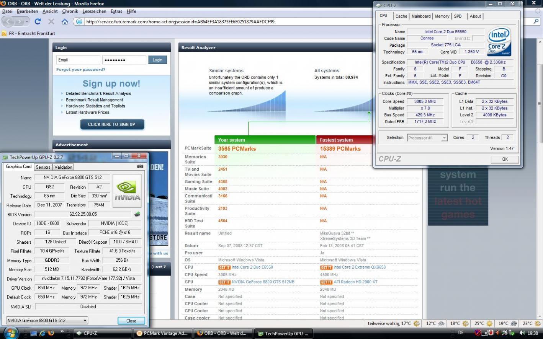This screenshot has height=339, width=543.
Task: Click GET IT beside ATI Radeon HD 2900 XT
Action: [x=326, y=282]
